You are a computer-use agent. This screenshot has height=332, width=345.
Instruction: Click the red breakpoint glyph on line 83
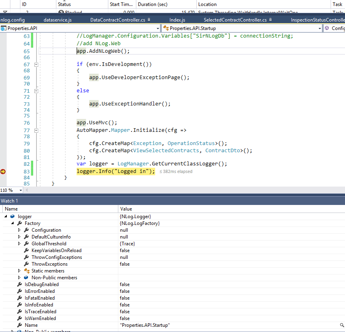[3, 171]
